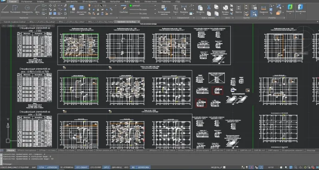Select the Полилиния polyline tool
The height and width of the screenshot is (170, 319).
point(15,9)
